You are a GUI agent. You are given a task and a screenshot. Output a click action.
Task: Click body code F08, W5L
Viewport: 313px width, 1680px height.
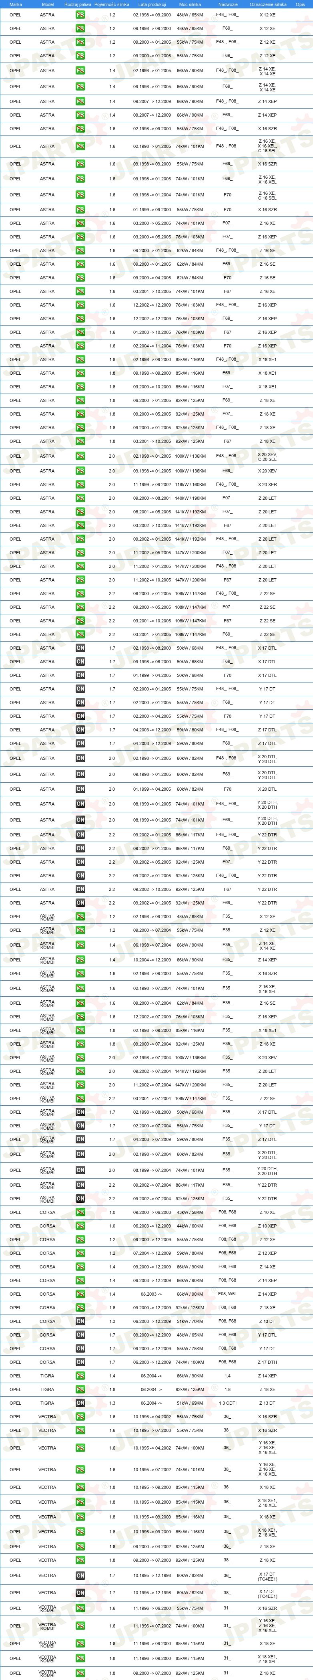pyautogui.click(x=227, y=1294)
